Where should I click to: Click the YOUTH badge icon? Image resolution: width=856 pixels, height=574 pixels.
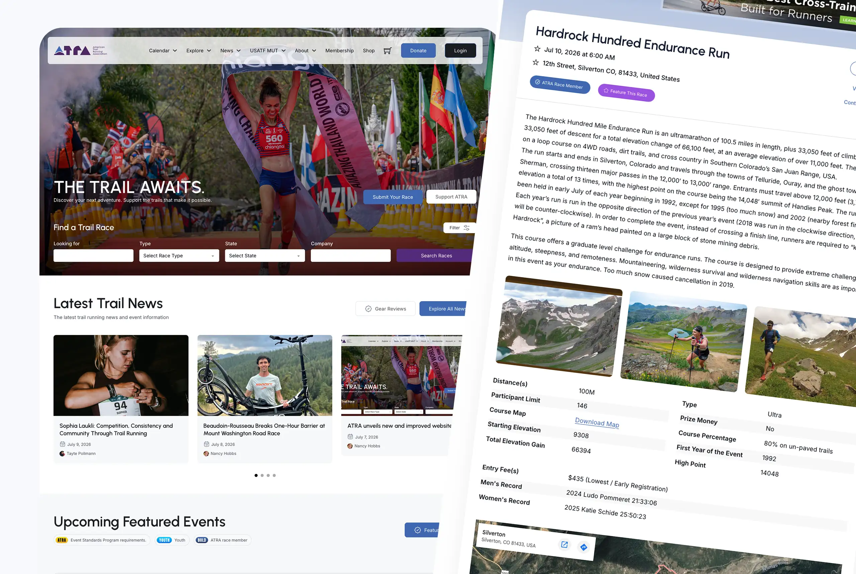(165, 540)
